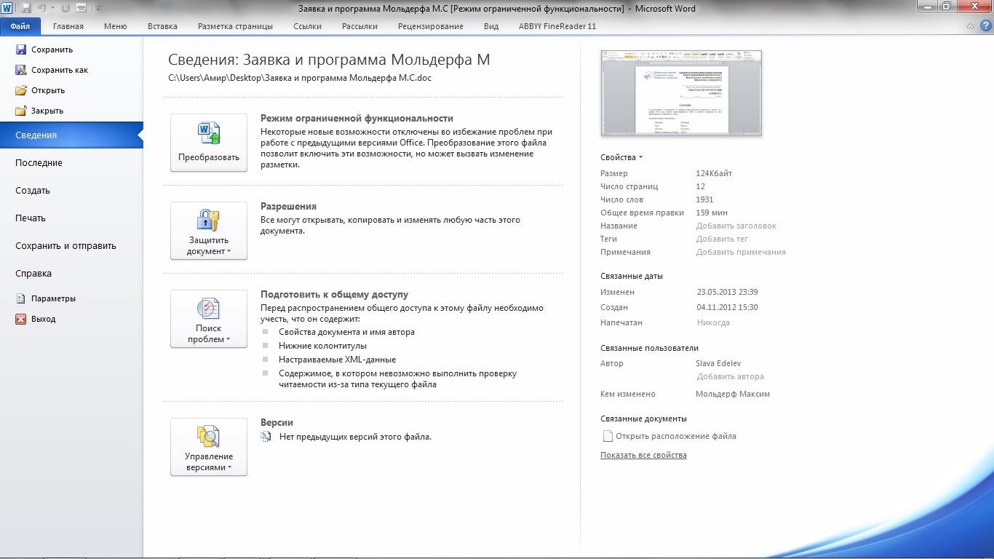This screenshot has width=994, height=559.
Task: Click the created date 04.11.2012 15:30
Action: click(x=728, y=307)
